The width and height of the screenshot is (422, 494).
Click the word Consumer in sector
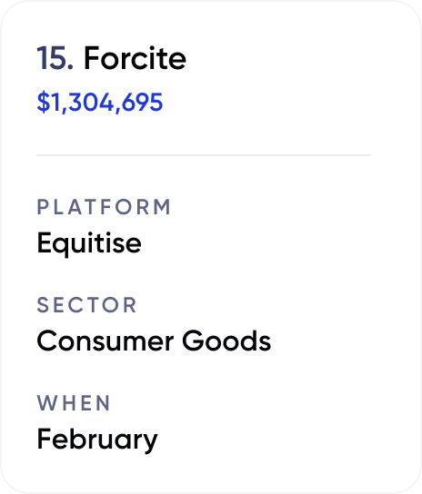tap(105, 341)
